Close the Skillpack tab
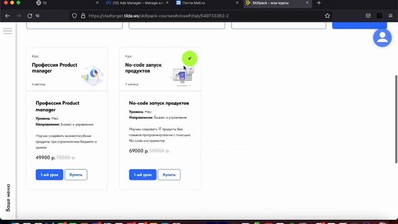This screenshot has height=224, width=398. pos(307,2)
